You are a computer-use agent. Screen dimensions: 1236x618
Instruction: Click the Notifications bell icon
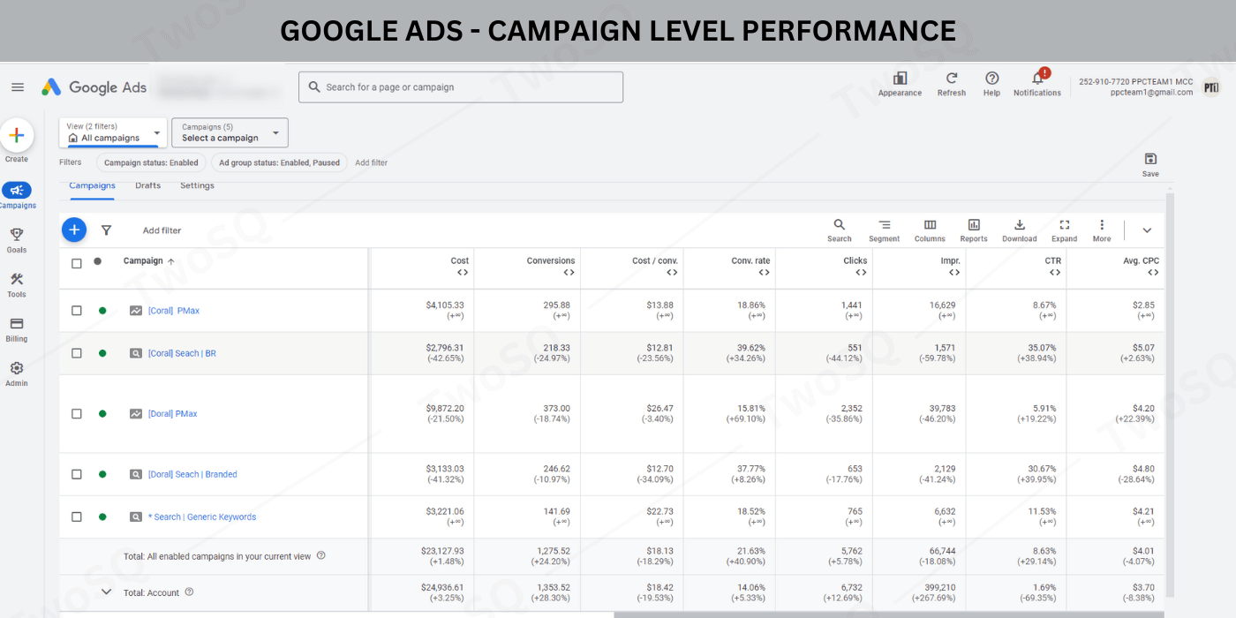pos(1037,79)
